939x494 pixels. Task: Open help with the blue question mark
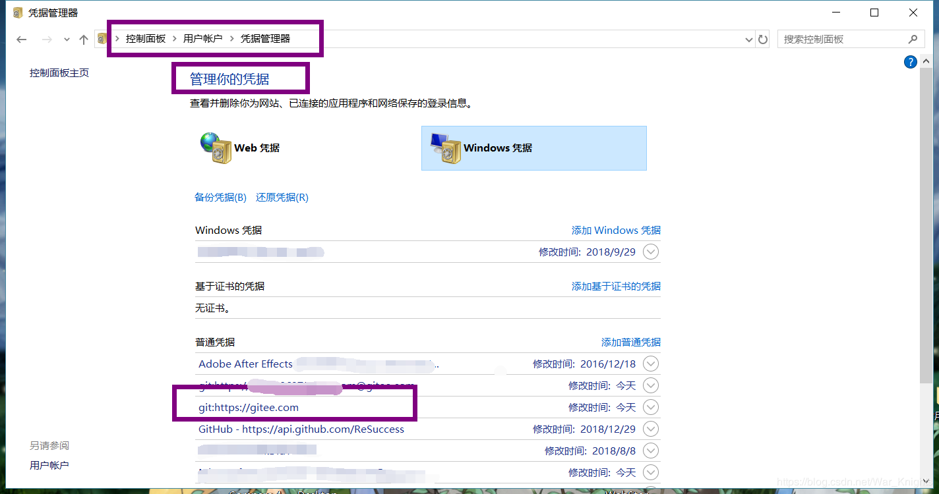point(911,63)
